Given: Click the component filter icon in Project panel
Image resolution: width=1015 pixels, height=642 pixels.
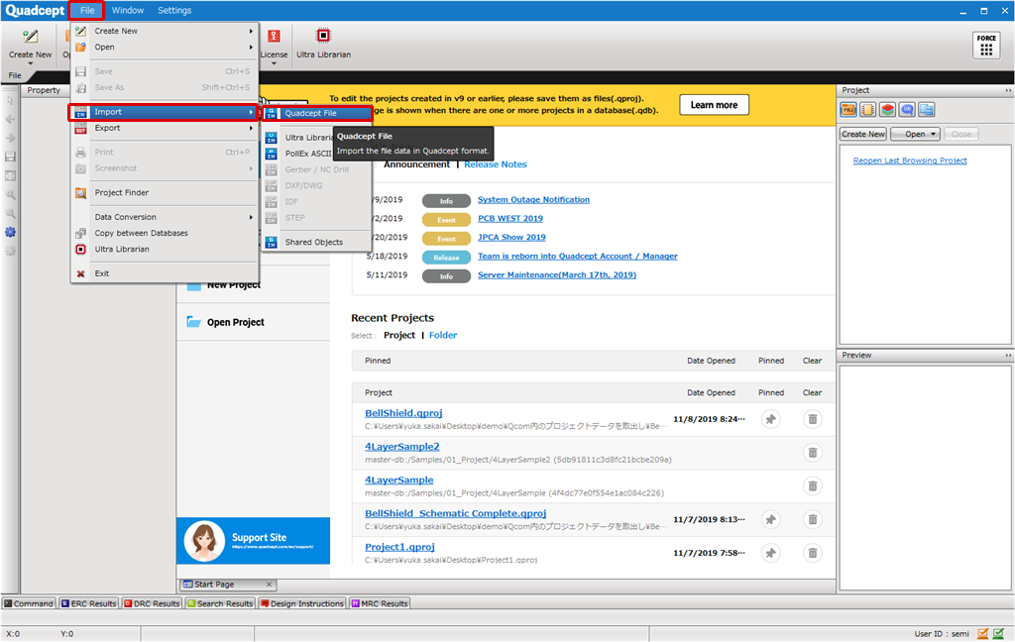Looking at the screenshot, I should coord(868,109).
